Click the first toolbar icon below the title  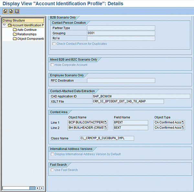click(5, 11)
